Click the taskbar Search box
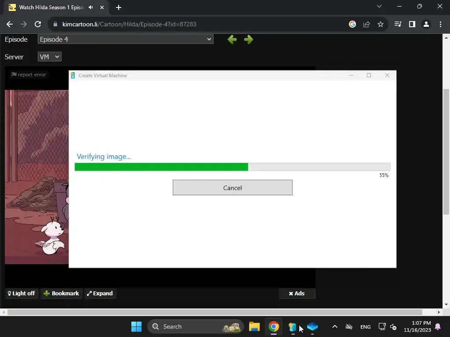The height and width of the screenshot is (337, 450). (196, 326)
